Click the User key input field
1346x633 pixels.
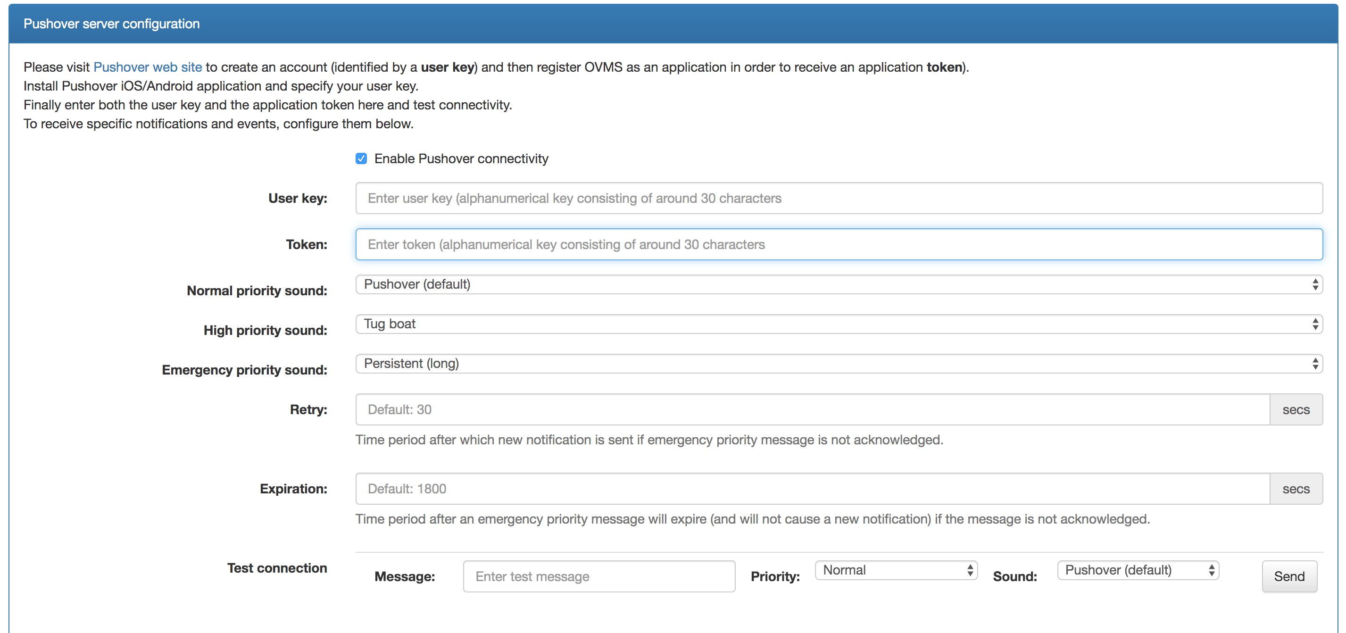coord(838,198)
